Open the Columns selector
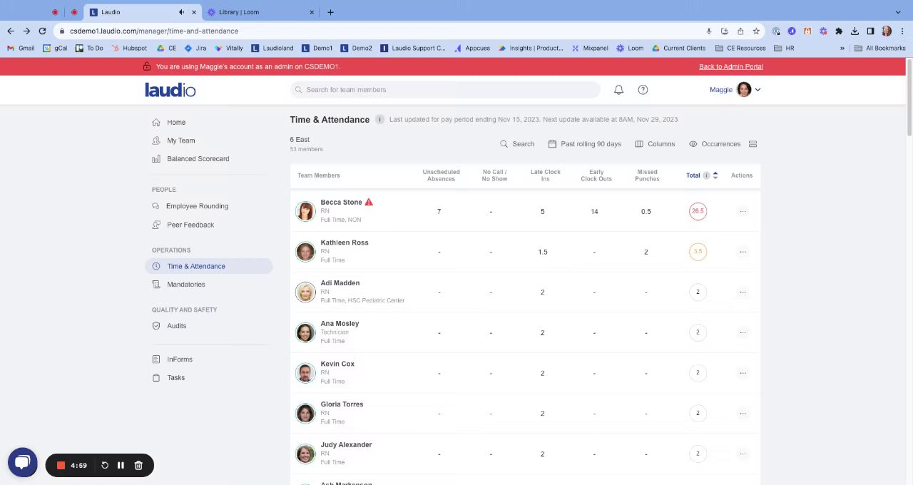The width and height of the screenshot is (913, 485). pos(655,144)
